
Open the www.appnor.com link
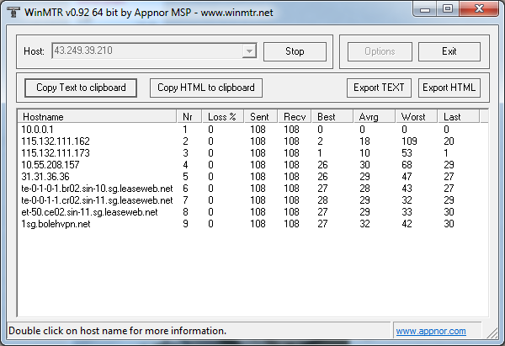coord(431,331)
